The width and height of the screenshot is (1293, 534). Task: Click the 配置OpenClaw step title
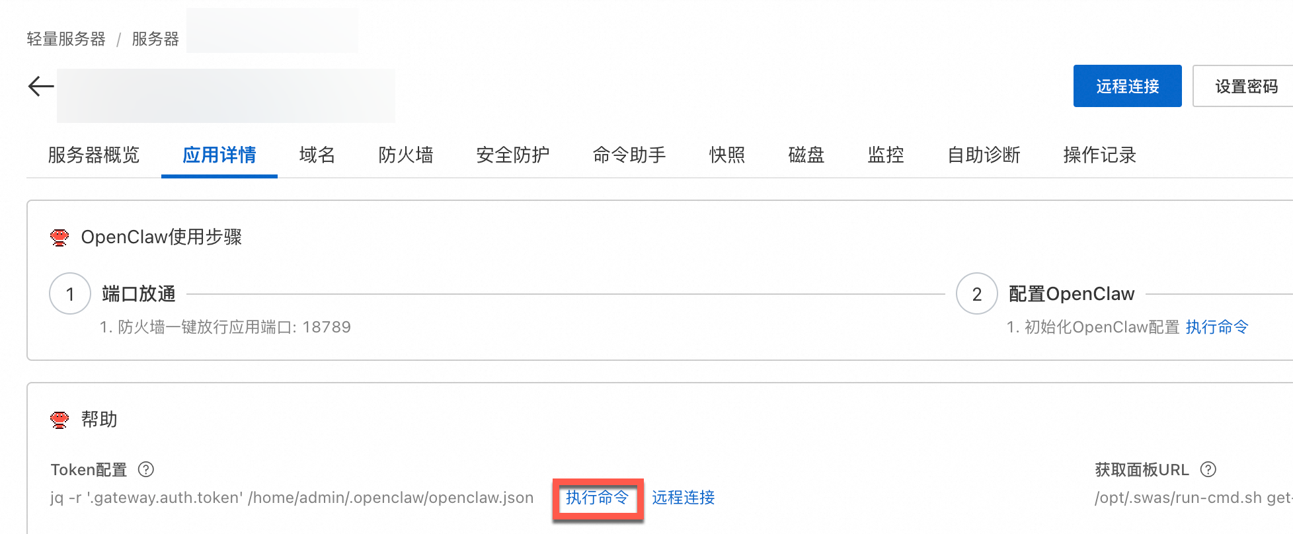pos(1072,293)
